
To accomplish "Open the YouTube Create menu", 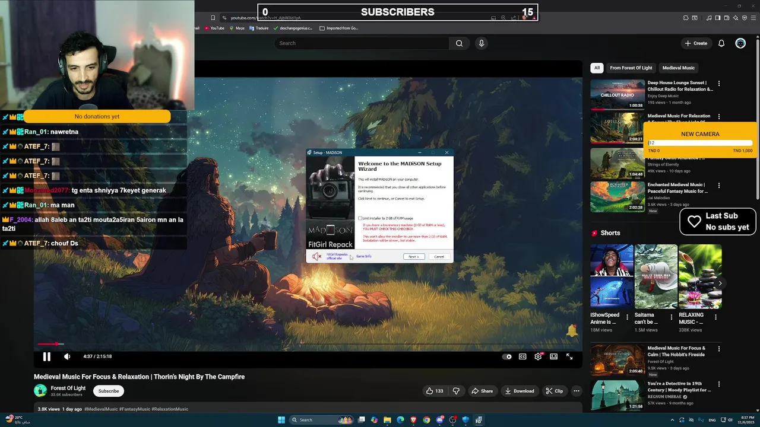I will [x=696, y=43].
